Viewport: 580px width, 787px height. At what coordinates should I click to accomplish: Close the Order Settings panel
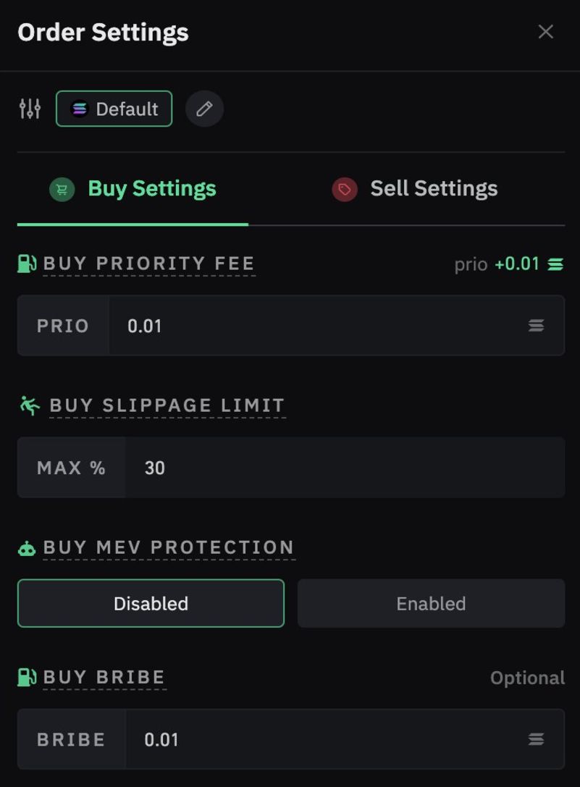[545, 32]
